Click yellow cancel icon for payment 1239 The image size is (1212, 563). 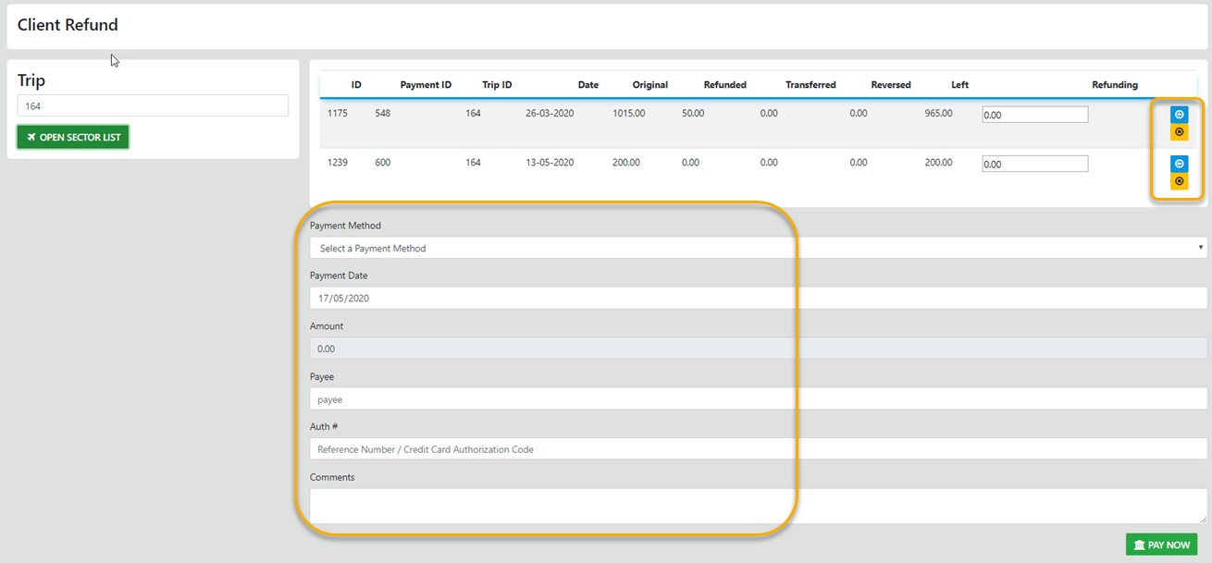click(1179, 181)
